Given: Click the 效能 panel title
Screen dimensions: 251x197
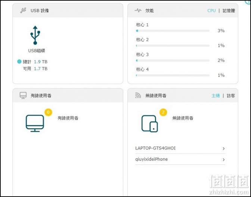Looking at the screenshot, I should coord(149,10).
